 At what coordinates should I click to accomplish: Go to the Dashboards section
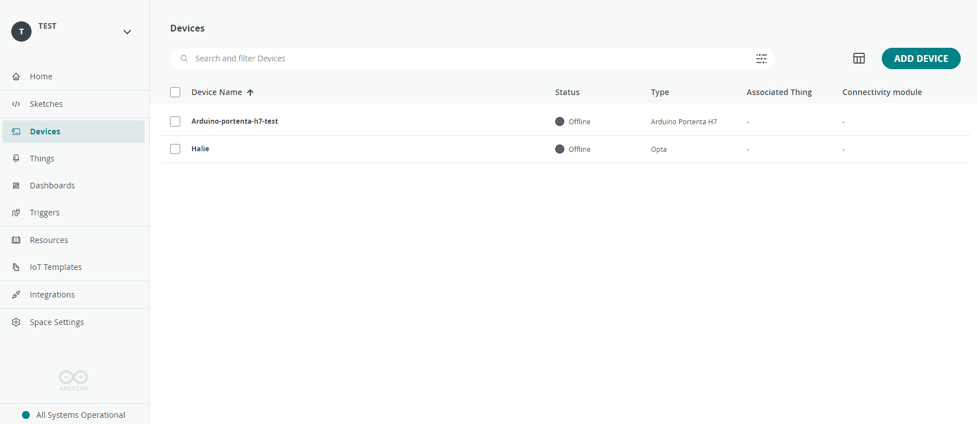tap(52, 186)
